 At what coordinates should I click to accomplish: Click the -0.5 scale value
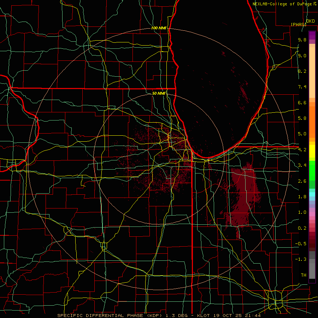click(x=301, y=244)
